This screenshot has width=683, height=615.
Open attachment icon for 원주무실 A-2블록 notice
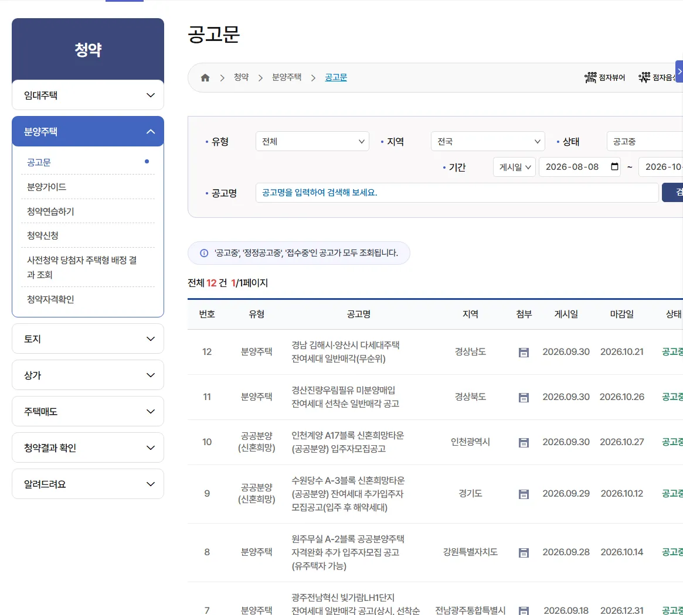click(524, 553)
